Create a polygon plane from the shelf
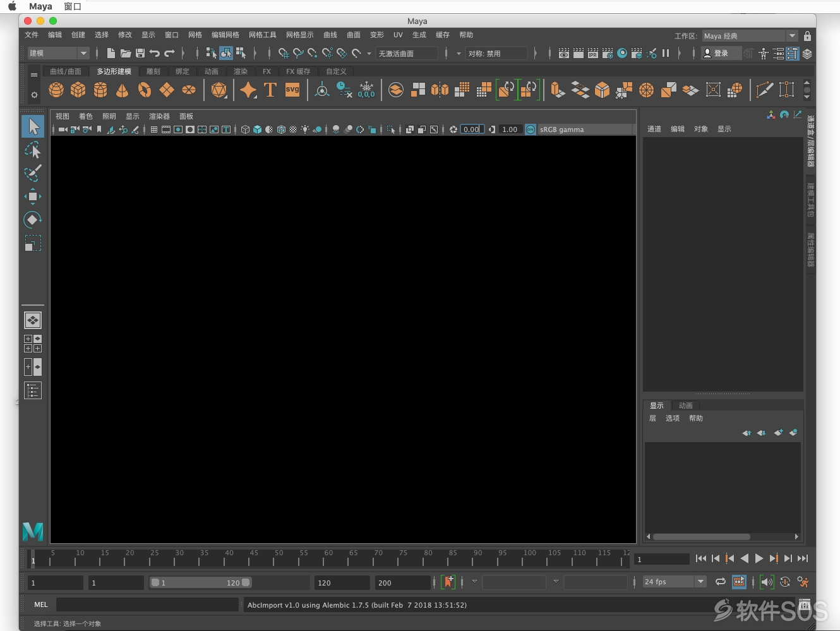The height and width of the screenshot is (631, 840). point(167,90)
